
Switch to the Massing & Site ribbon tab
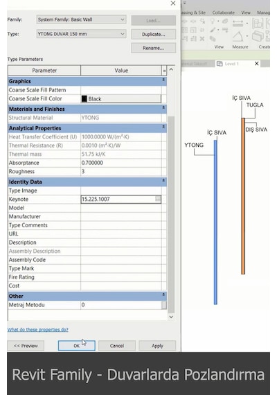194,12
